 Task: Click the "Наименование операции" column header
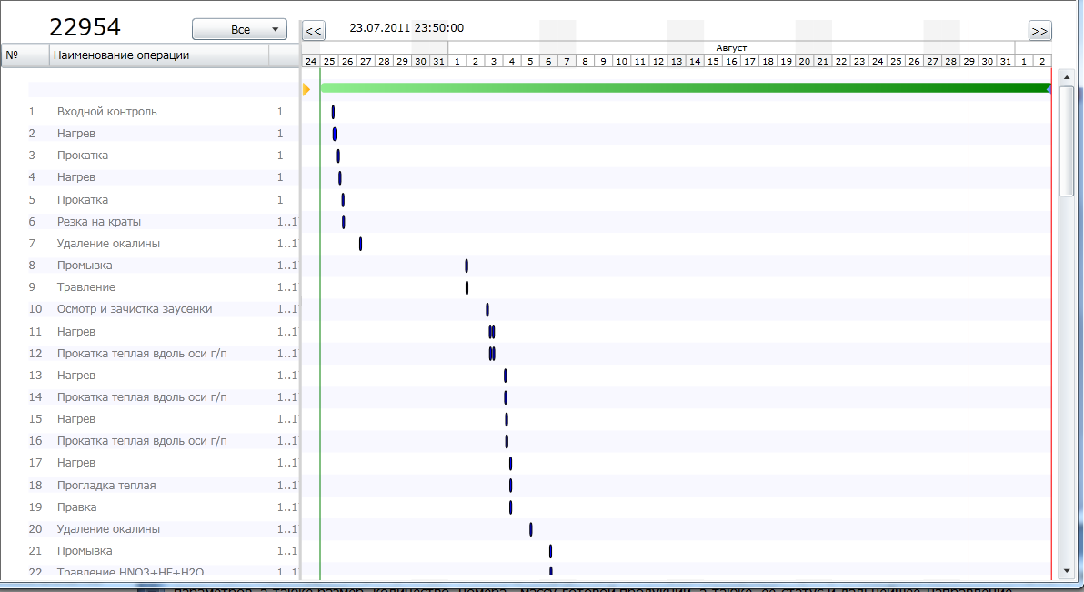pos(159,55)
